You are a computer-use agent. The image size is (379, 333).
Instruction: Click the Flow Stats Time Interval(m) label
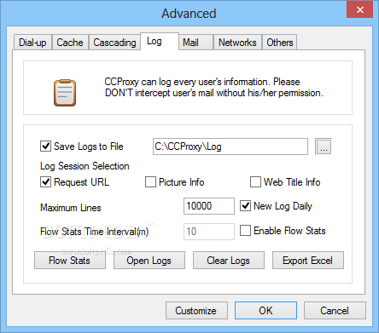point(94,232)
